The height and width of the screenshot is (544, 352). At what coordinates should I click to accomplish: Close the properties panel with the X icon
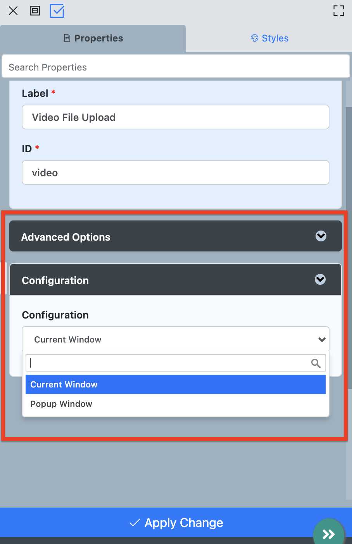point(13,11)
